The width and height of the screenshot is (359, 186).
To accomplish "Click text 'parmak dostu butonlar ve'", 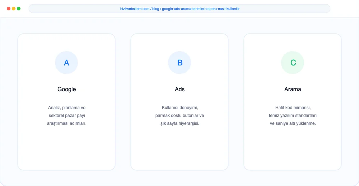I will pos(180,116).
